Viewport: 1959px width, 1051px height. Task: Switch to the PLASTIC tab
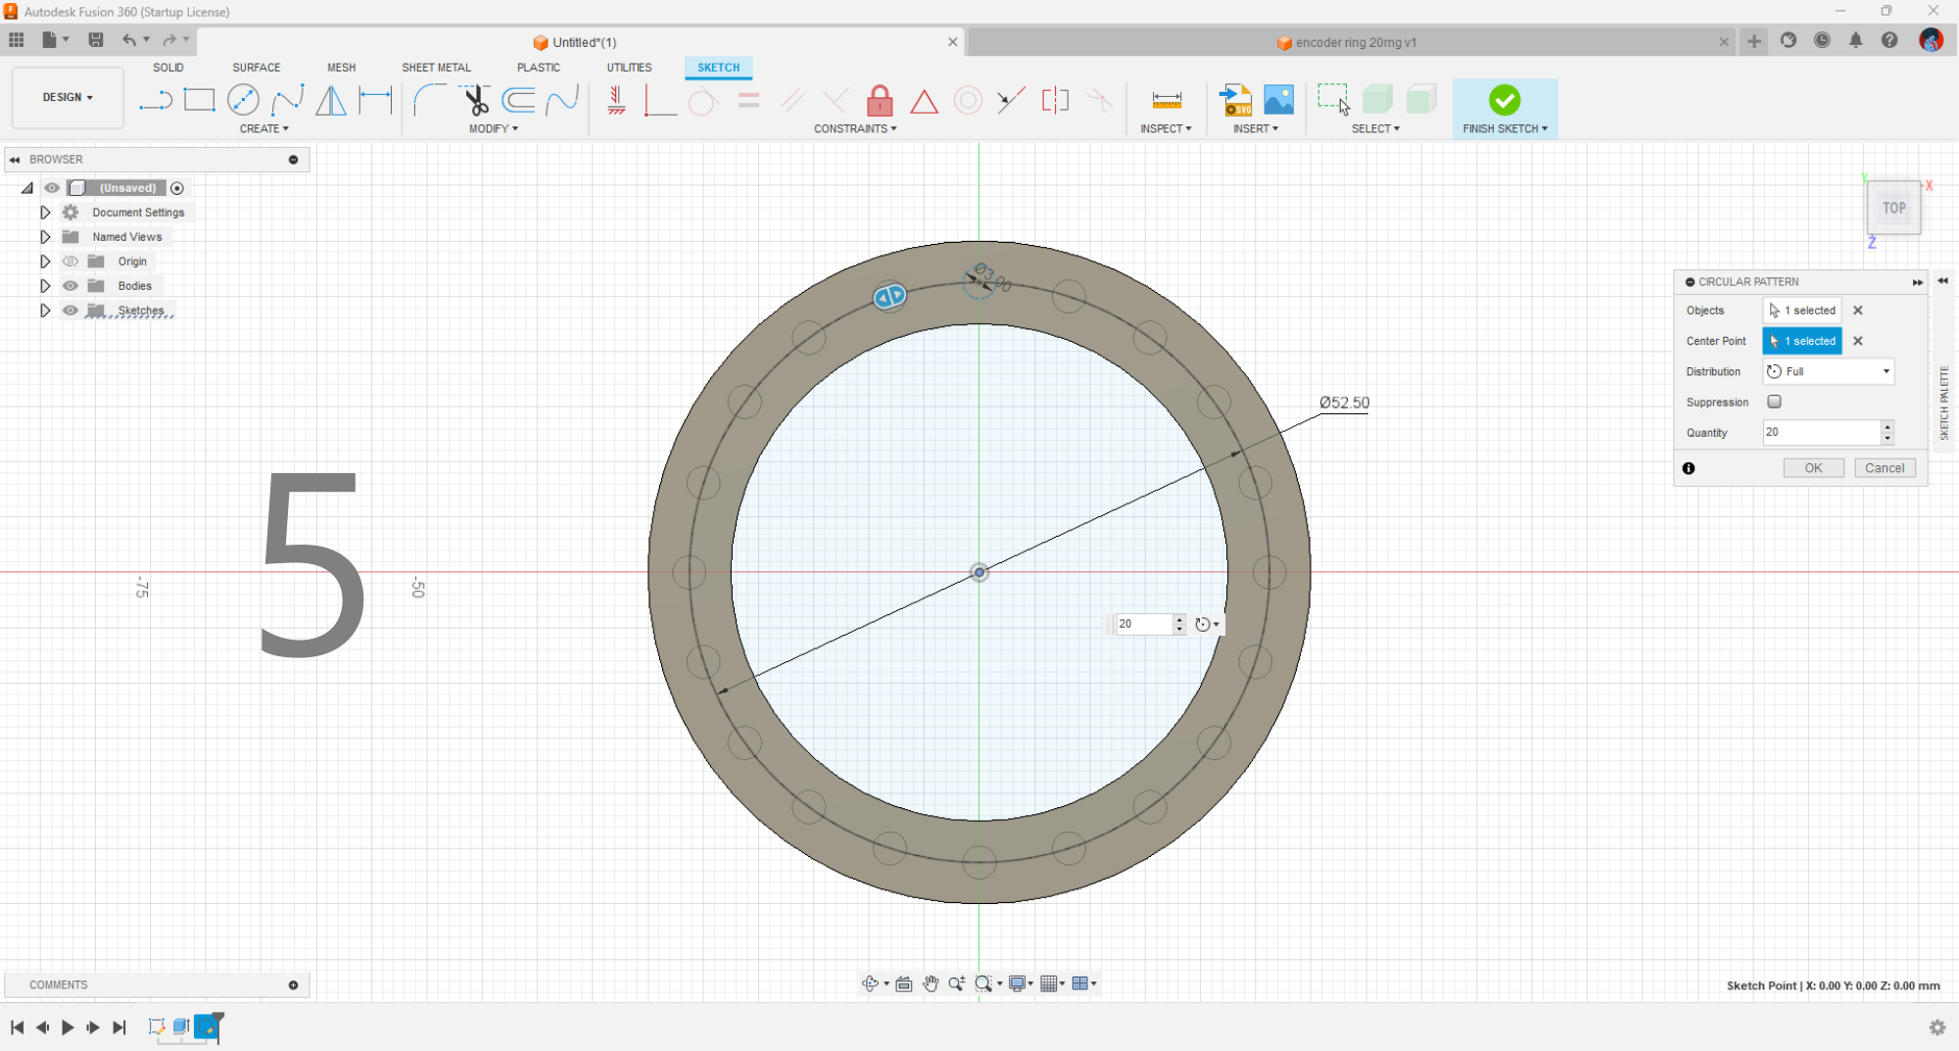pyautogui.click(x=539, y=68)
